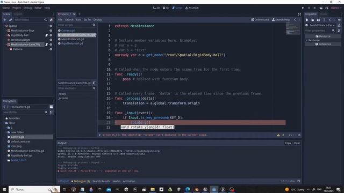Image resolution: width=344 pixels, height=193 pixels.
Task: Select the _process method in methods list
Action: click(x=63, y=98)
